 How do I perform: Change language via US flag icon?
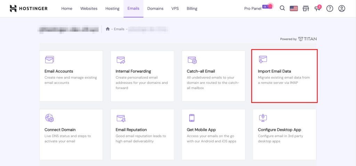tap(294, 8)
